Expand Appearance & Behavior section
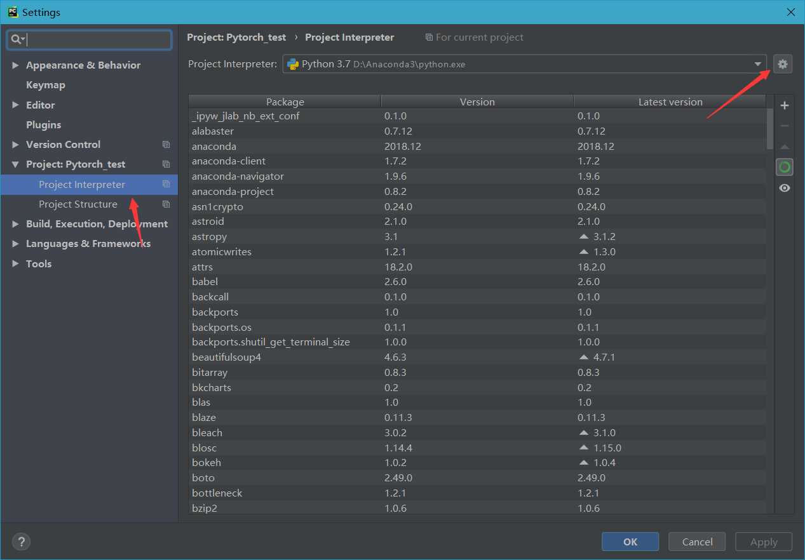 pyautogui.click(x=15, y=65)
